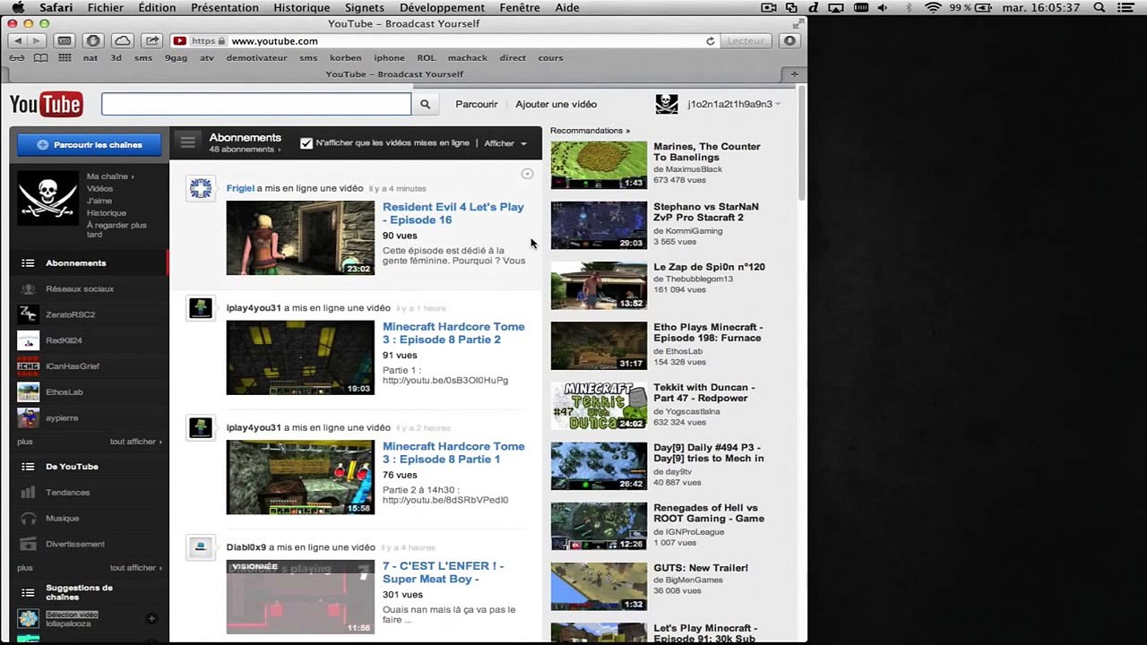Screen dimensions: 1147x645
Task: Expand the Recommandations section link
Action: [590, 131]
